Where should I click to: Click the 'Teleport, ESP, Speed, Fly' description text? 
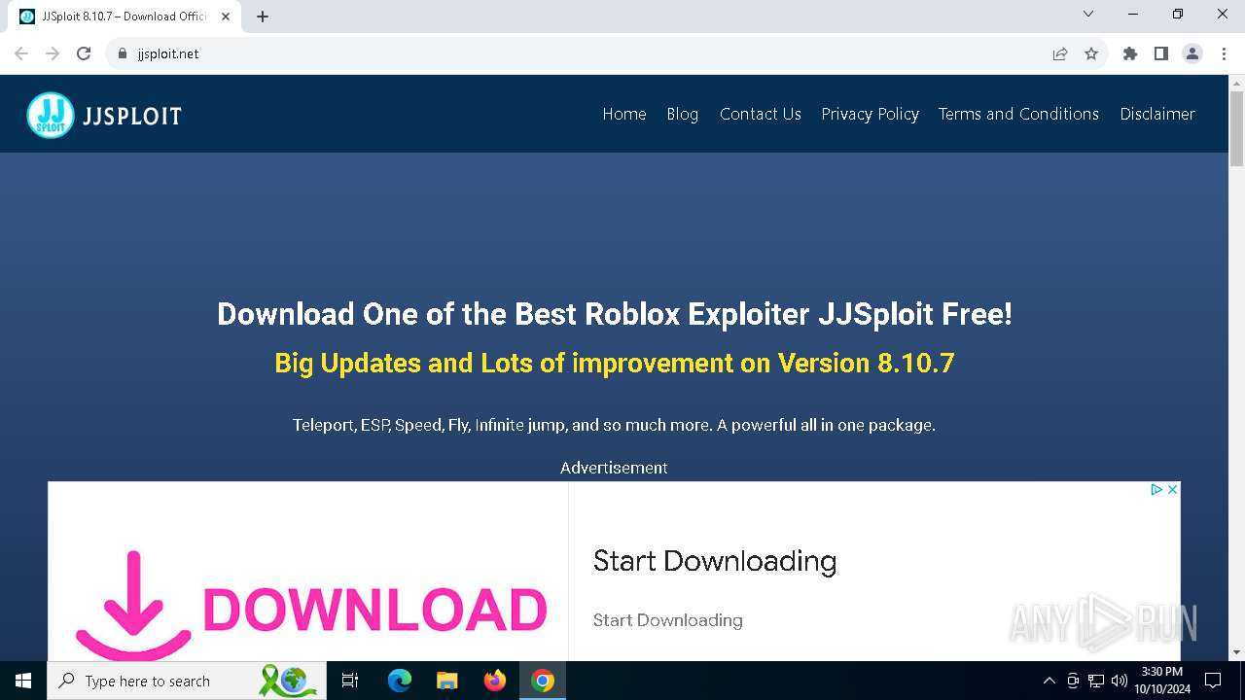(x=614, y=425)
